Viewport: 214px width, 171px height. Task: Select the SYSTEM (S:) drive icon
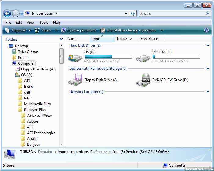(x=143, y=57)
